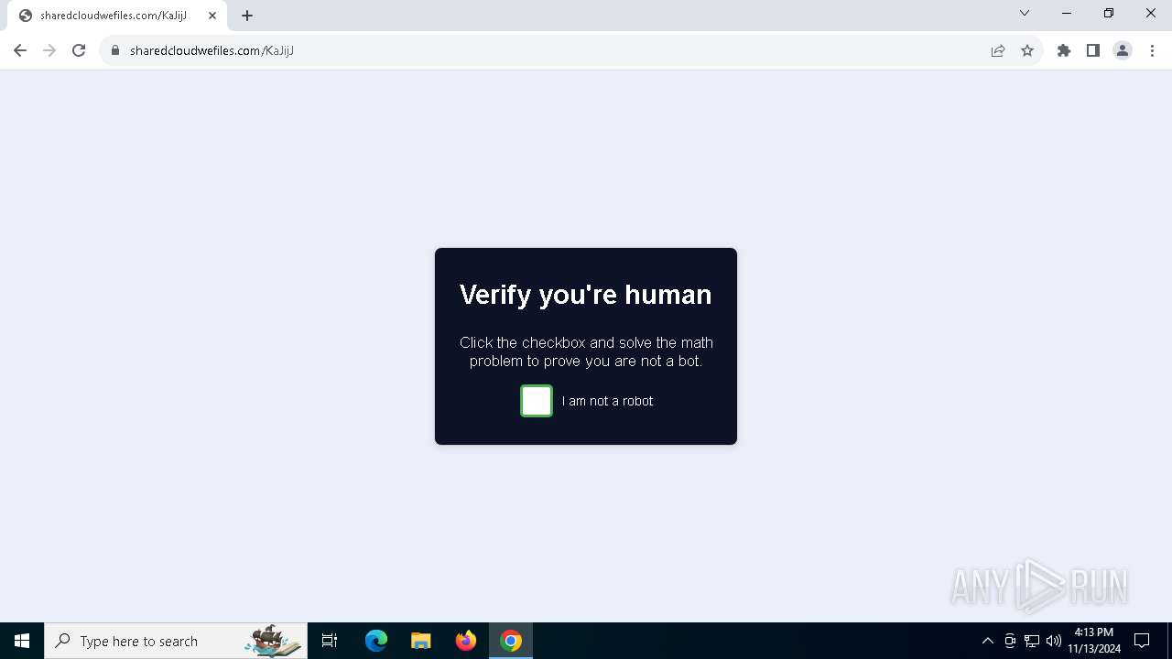Restore down the Chrome window

coord(1109,13)
